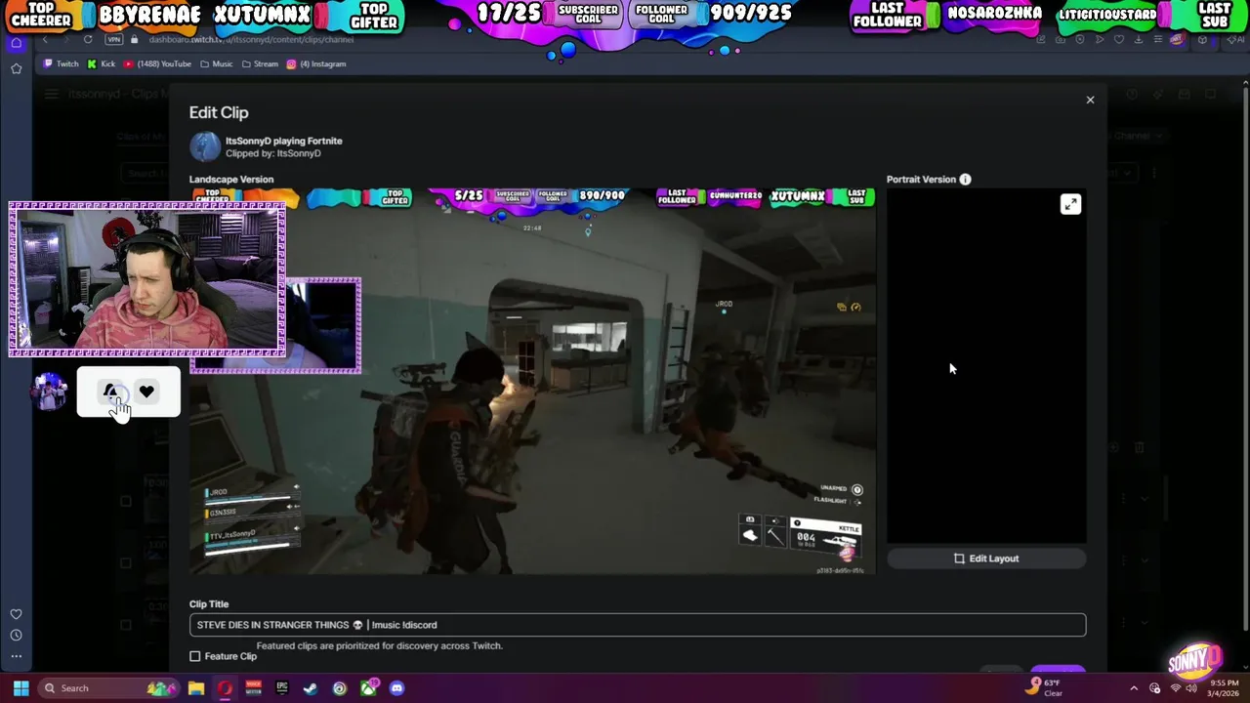Screen dimensions: 1250x703
Task: Click the Portrait Version info icon
Action: tap(965, 180)
